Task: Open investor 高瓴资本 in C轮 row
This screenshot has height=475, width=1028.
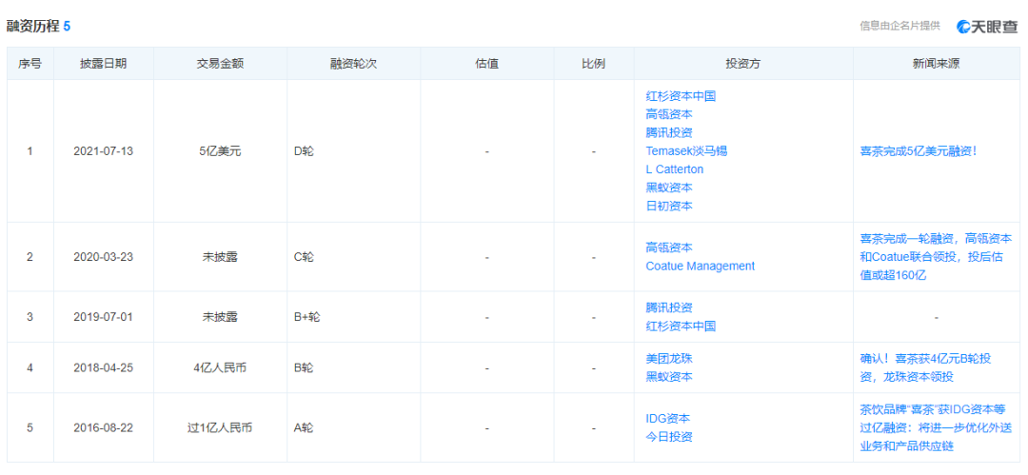Action: coord(669,247)
